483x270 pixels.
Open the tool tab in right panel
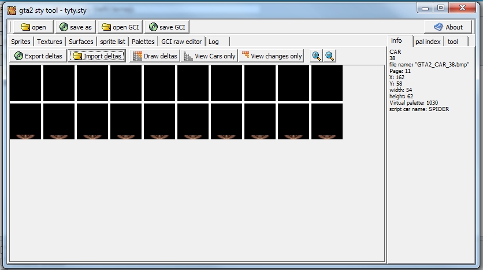click(x=453, y=42)
